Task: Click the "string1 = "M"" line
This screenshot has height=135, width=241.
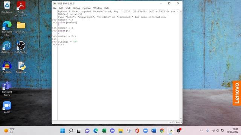Action: coord(68,42)
